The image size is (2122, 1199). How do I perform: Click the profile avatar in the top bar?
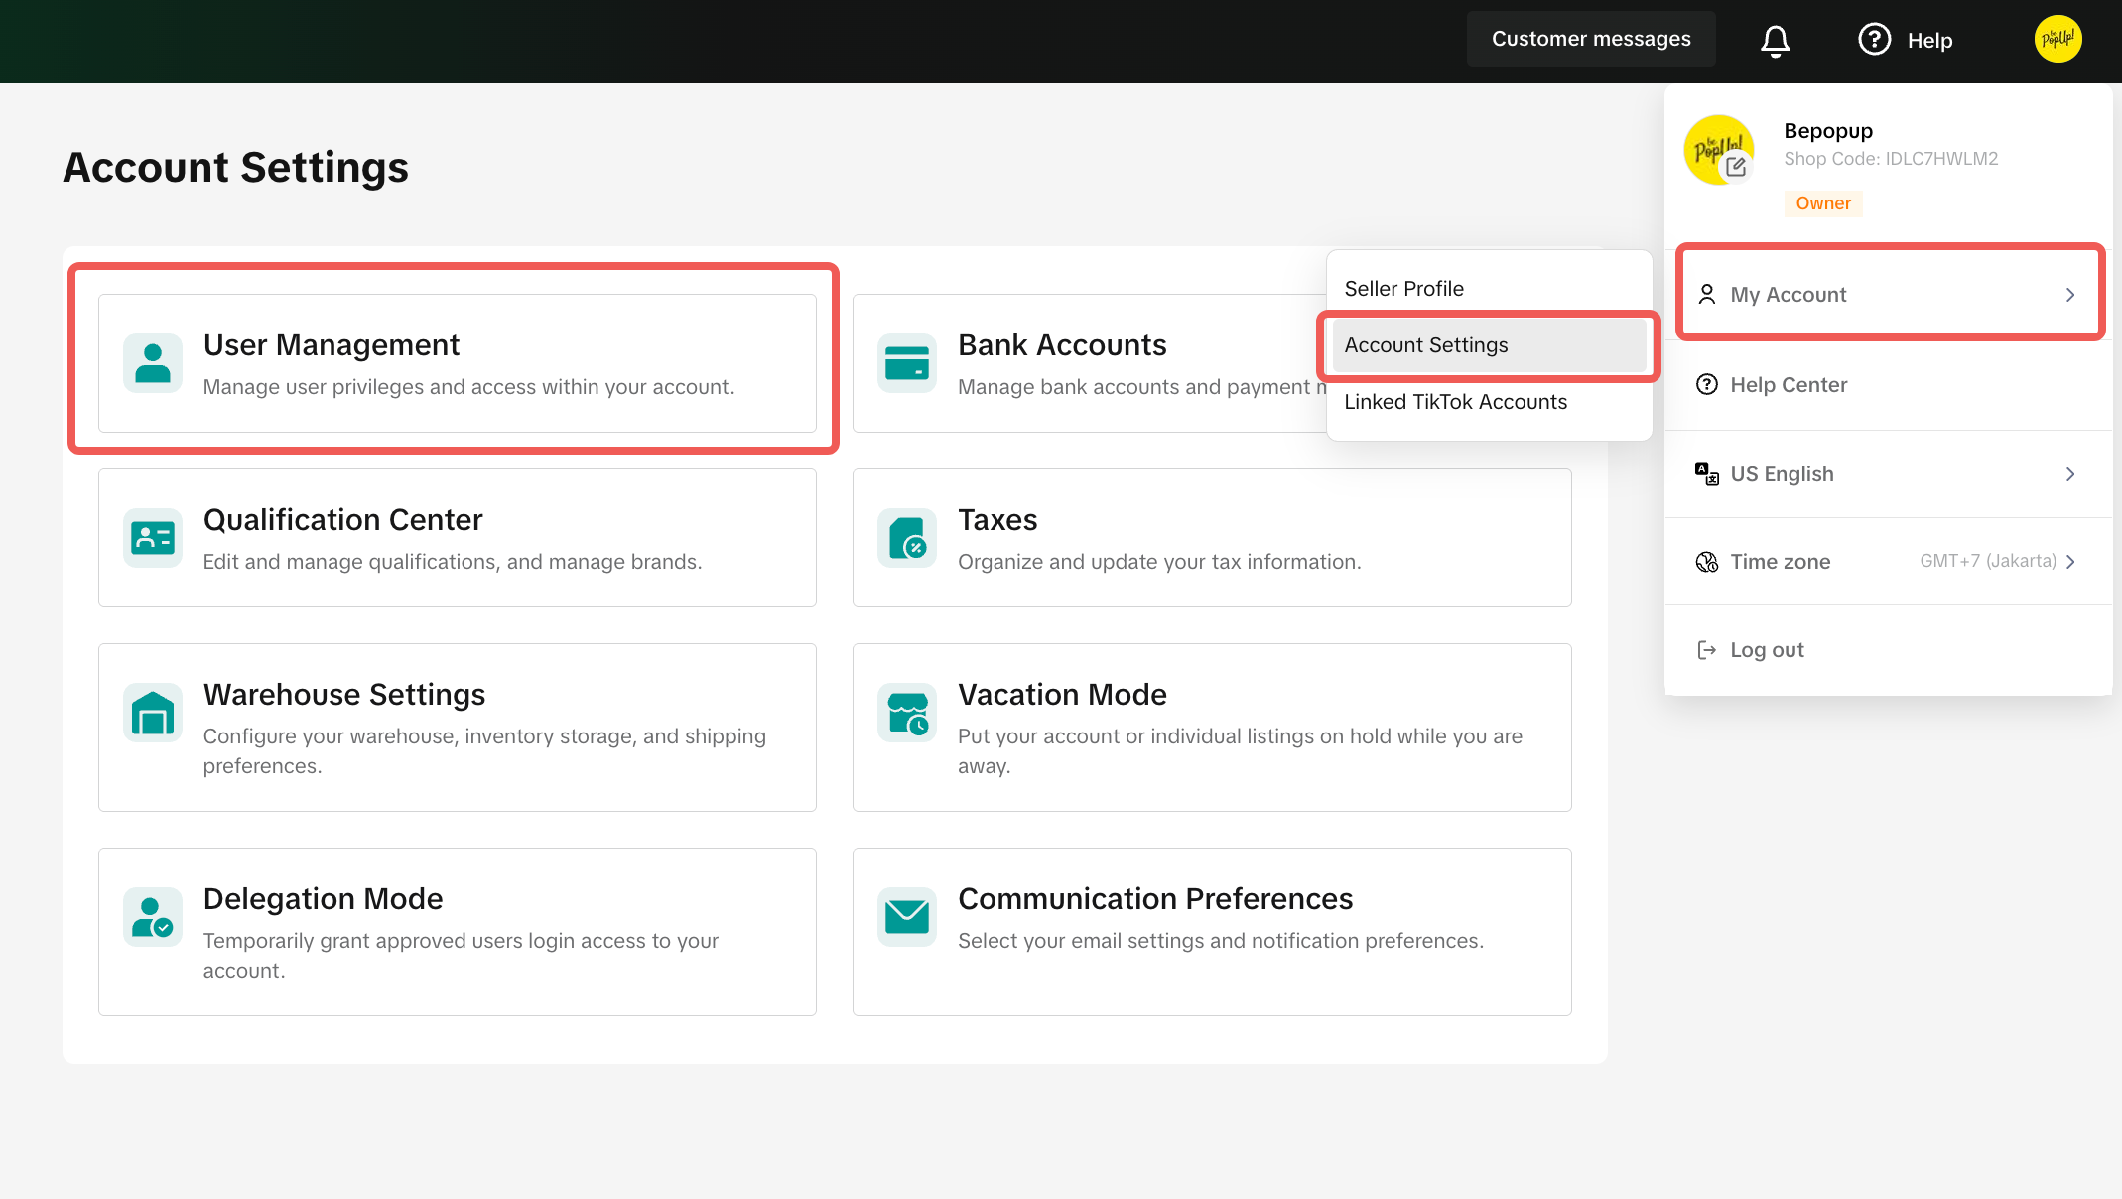tap(2057, 40)
